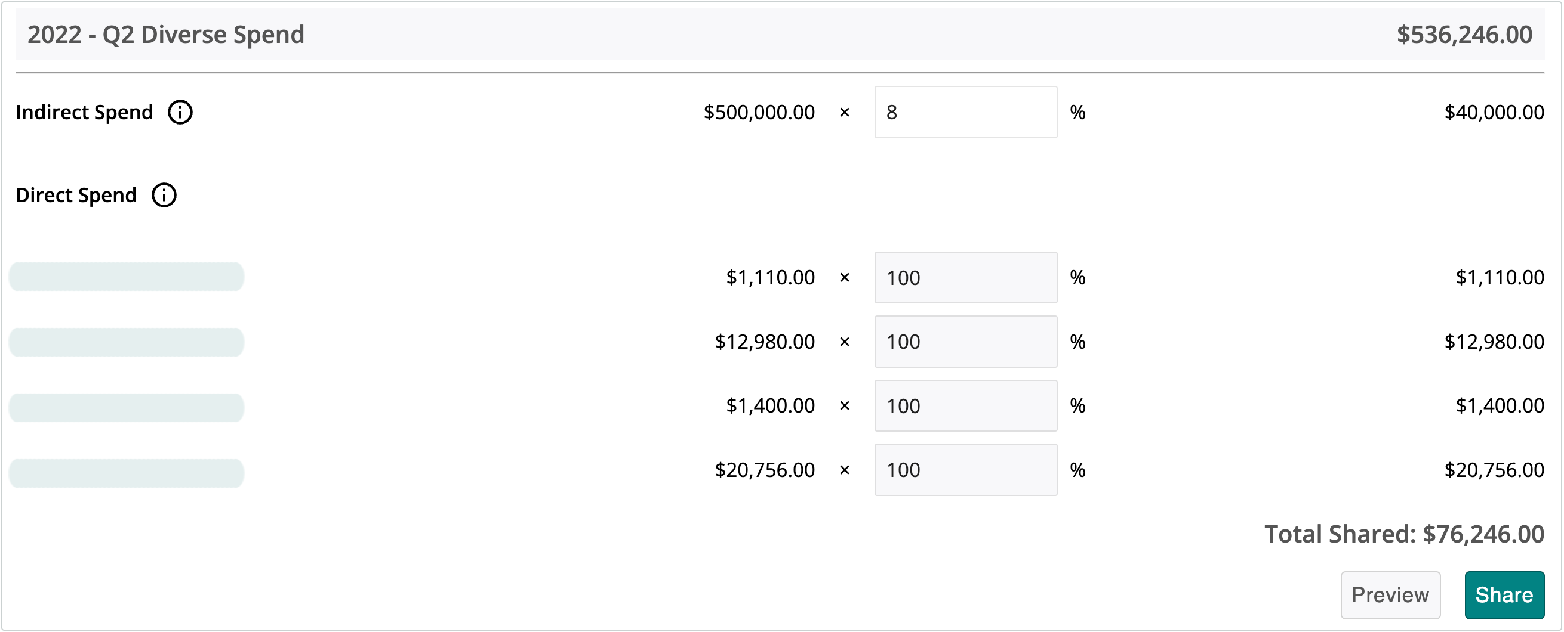Click the third redacted supplier name placeholder
Screen dimensions: 1564x632
pyautogui.click(x=127, y=408)
